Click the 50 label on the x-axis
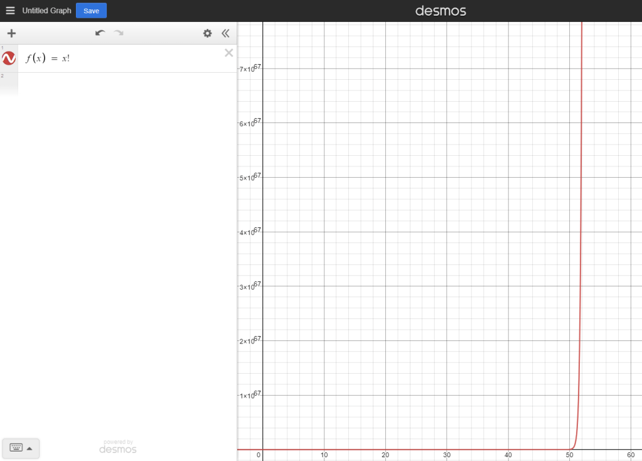The image size is (642, 461). (x=569, y=455)
